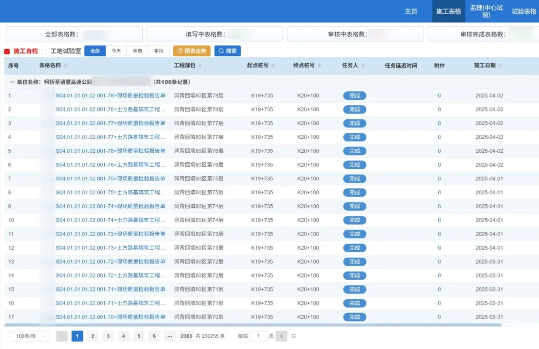This screenshot has height=349, width=539.
Task: Sort by 起点桩号 column sort icon
Action: pos(273,65)
